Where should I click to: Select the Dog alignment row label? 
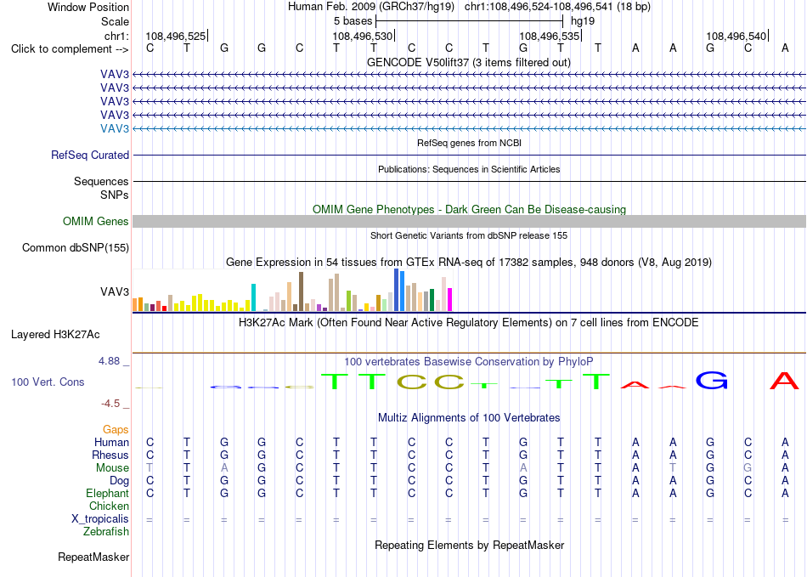[119, 481]
